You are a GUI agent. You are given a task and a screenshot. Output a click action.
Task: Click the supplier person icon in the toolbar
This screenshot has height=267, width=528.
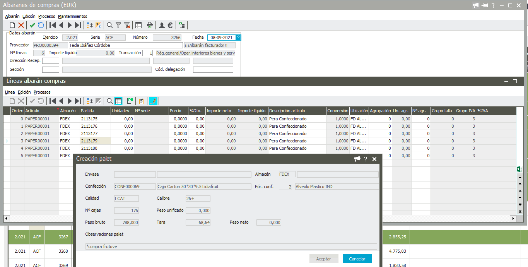pyautogui.click(x=162, y=25)
